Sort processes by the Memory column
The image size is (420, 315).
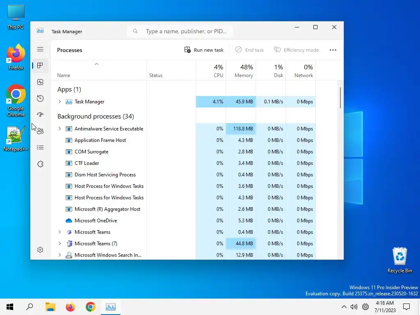241,71
